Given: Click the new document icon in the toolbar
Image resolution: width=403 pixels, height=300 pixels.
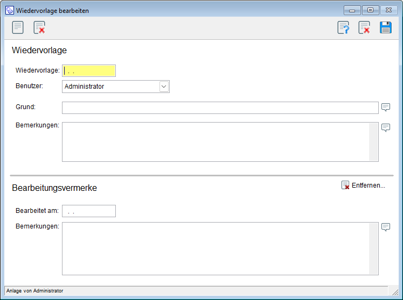Looking at the screenshot, I should pos(18,27).
